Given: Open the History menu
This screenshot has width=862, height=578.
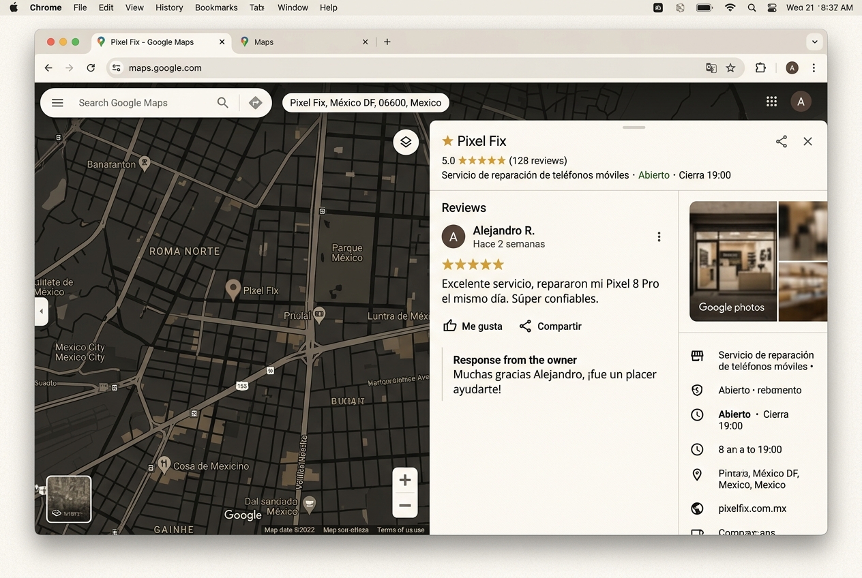Looking at the screenshot, I should [169, 7].
